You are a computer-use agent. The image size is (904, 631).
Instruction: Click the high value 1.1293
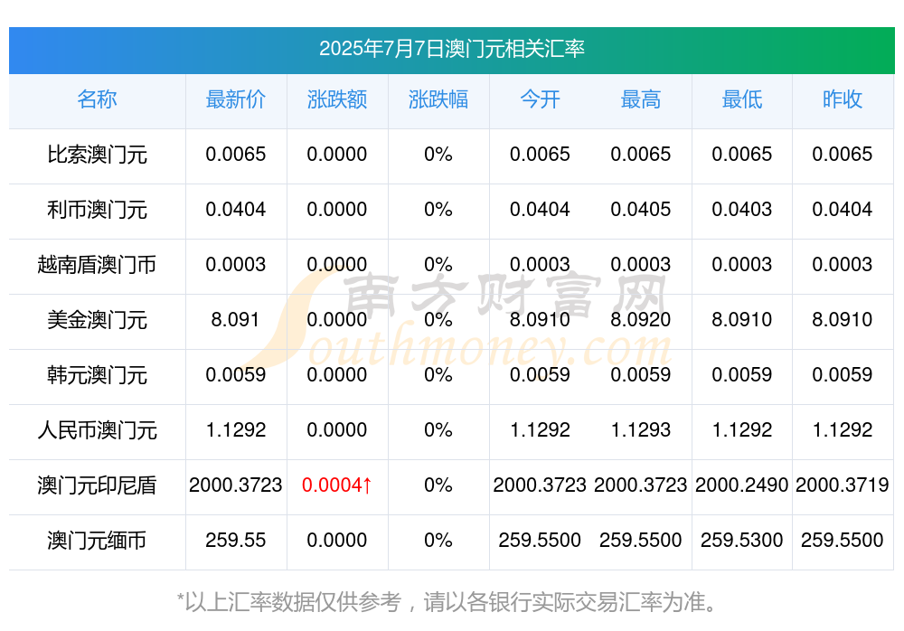(641, 430)
